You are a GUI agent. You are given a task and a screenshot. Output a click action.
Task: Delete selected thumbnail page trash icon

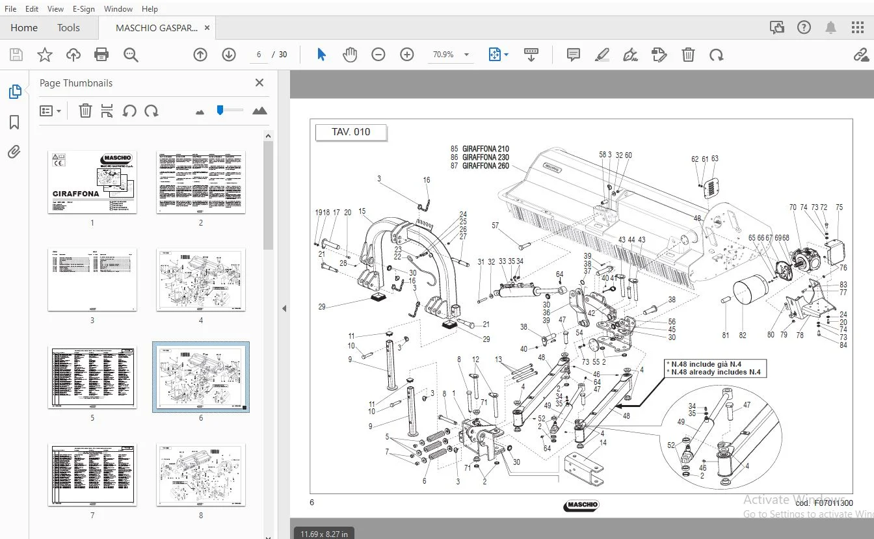coord(85,111)
